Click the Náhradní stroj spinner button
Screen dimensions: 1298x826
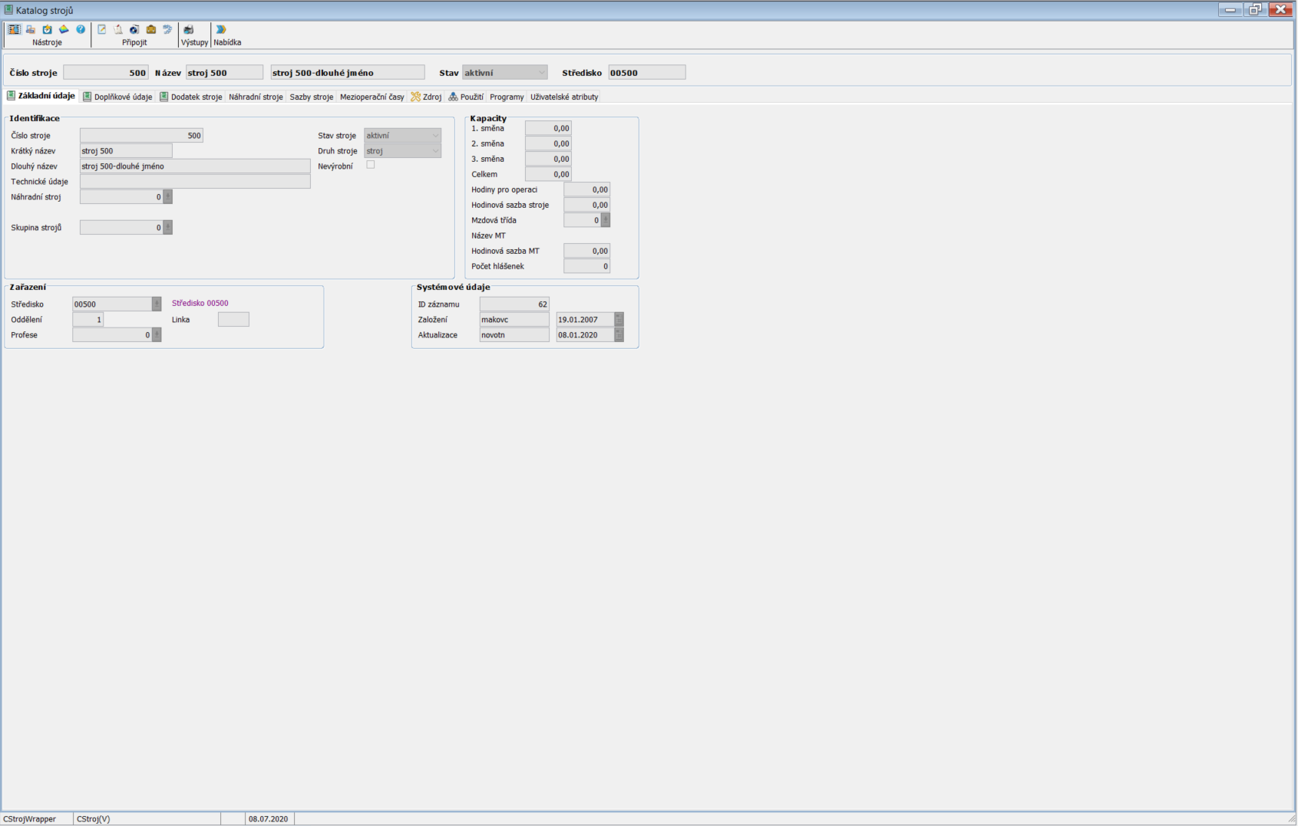(168, 197)
